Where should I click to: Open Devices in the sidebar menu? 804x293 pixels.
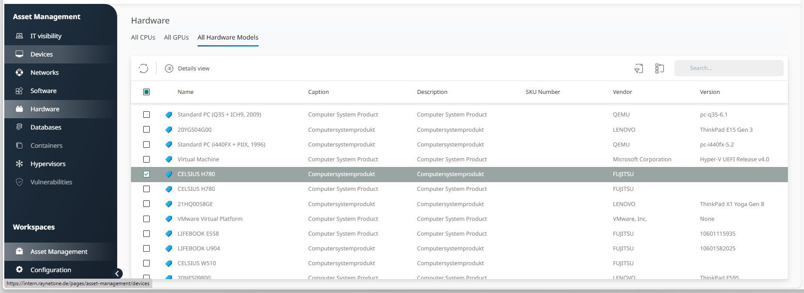[x=41, y=54]
